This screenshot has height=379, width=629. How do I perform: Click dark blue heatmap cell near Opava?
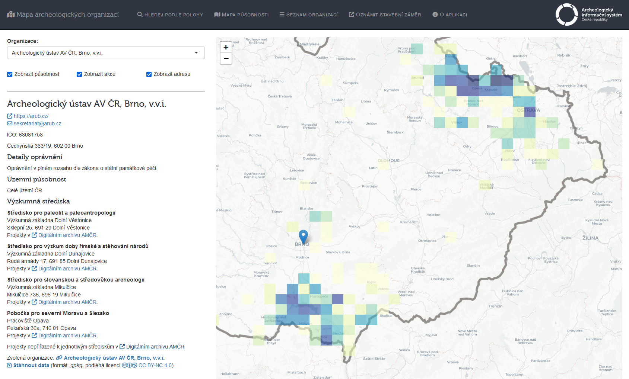[x=473, y=80]
